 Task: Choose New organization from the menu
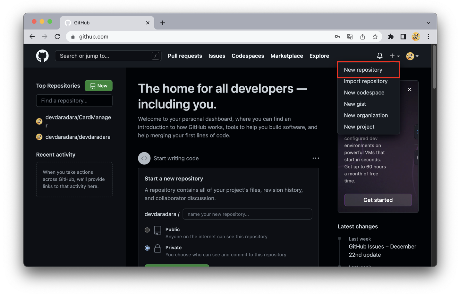(369, 115)
